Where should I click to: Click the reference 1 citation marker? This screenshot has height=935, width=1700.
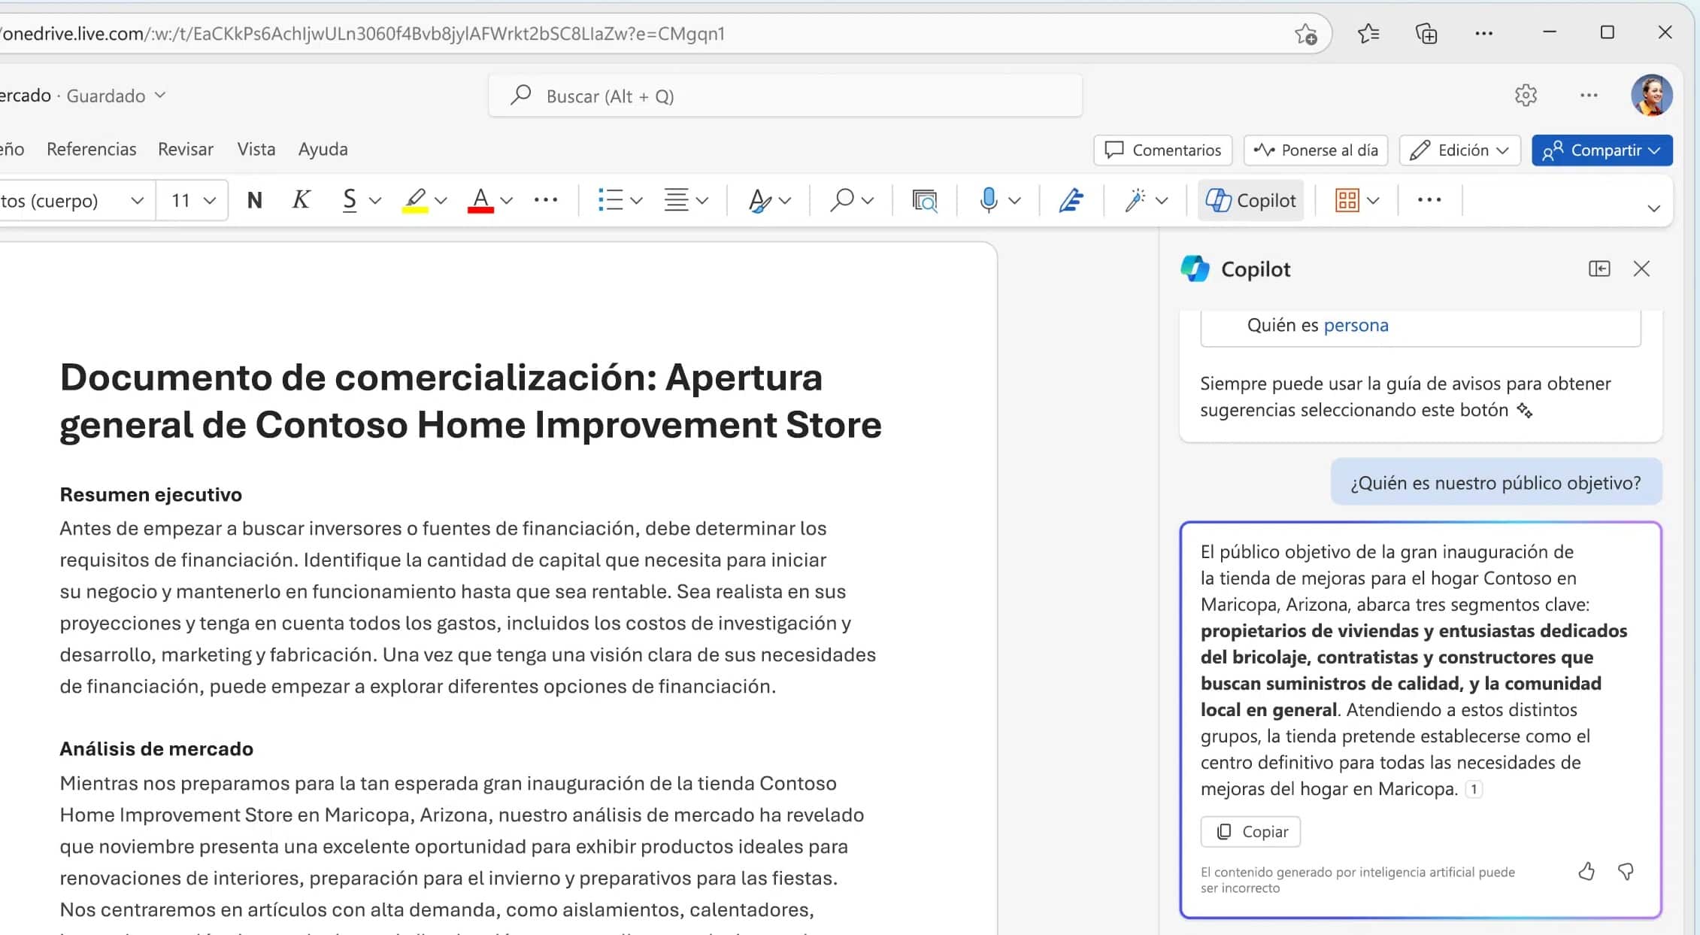point(1474,789)
